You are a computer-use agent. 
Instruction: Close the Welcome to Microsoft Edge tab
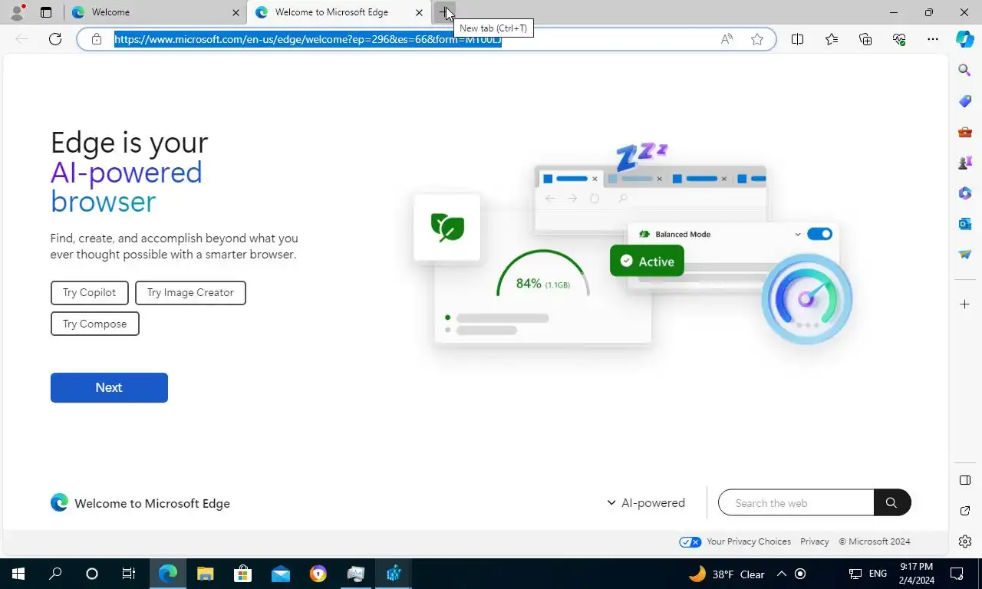(419, 12)
